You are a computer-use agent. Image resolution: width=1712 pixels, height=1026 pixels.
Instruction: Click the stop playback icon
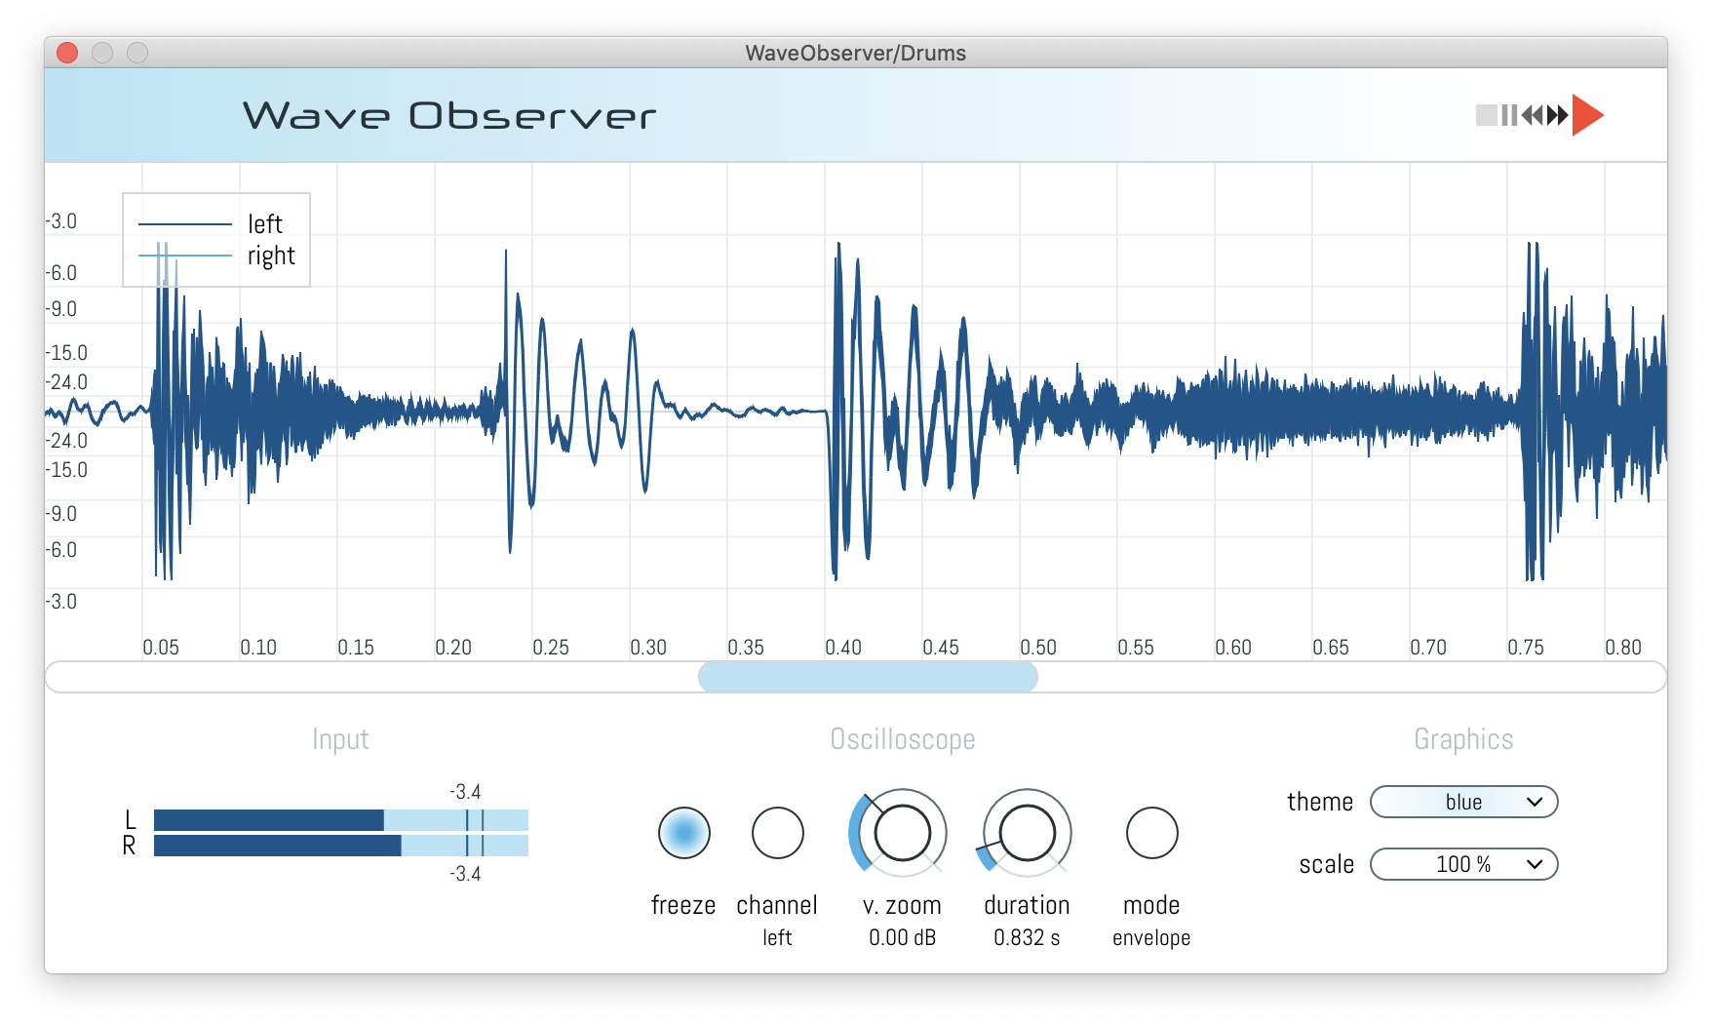pos(1488,114)
